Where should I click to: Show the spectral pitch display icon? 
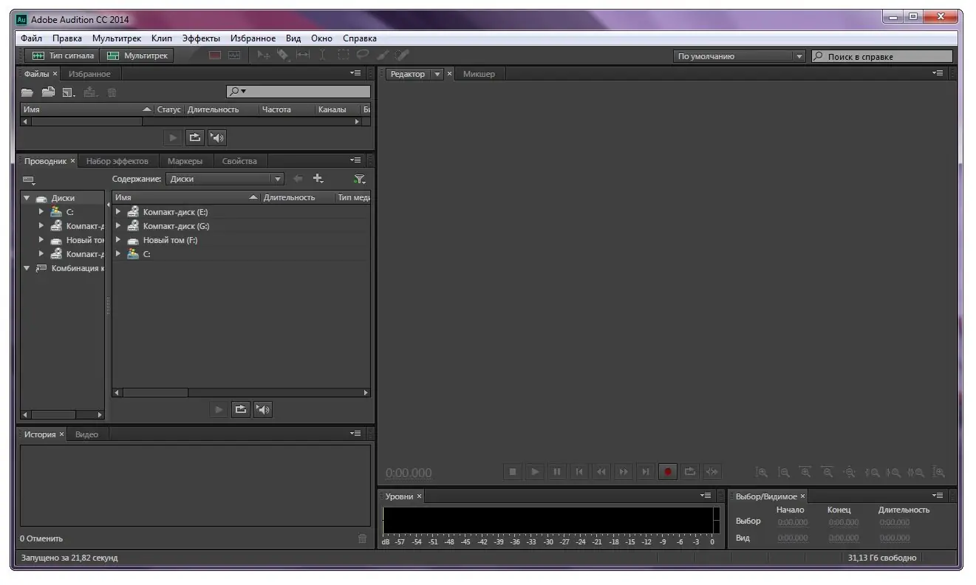click(234, 55)
